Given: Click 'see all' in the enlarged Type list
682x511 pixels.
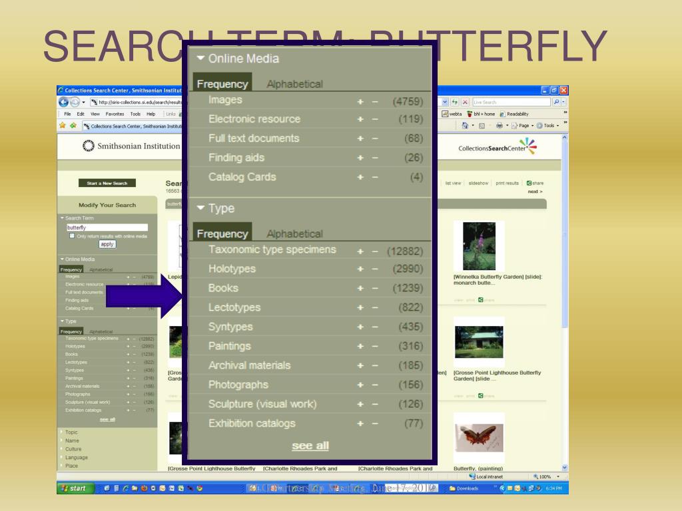Looking at the screenshot, I should [310, 446].
